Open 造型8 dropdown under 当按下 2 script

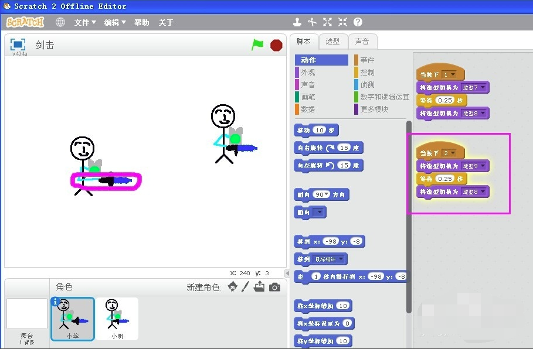(x=474, y=192)
